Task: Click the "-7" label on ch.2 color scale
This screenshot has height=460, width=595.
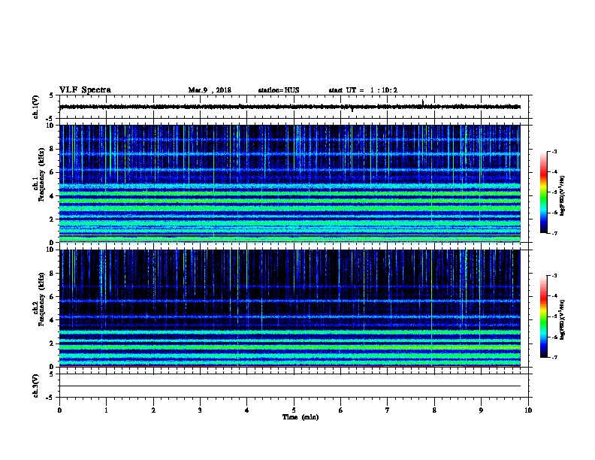Action: pyautogui.click(x=554, y=357)
